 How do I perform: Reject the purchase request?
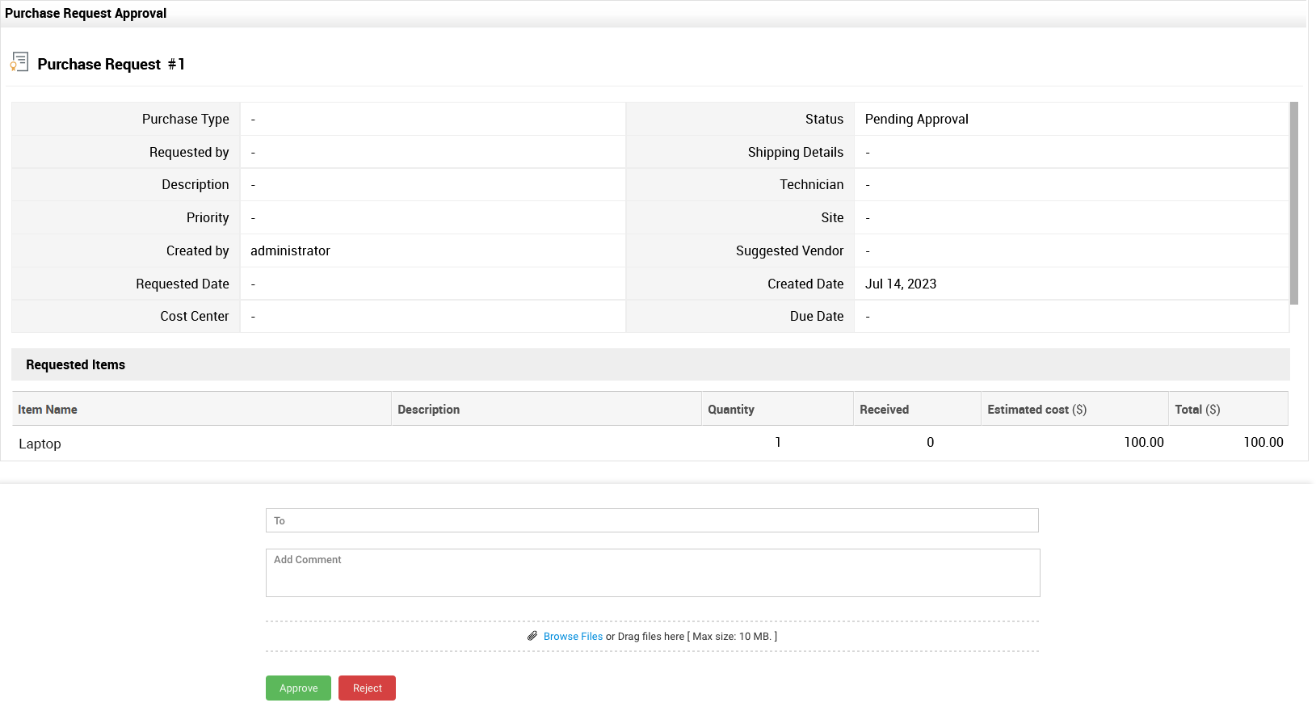[x=367, y=688]
